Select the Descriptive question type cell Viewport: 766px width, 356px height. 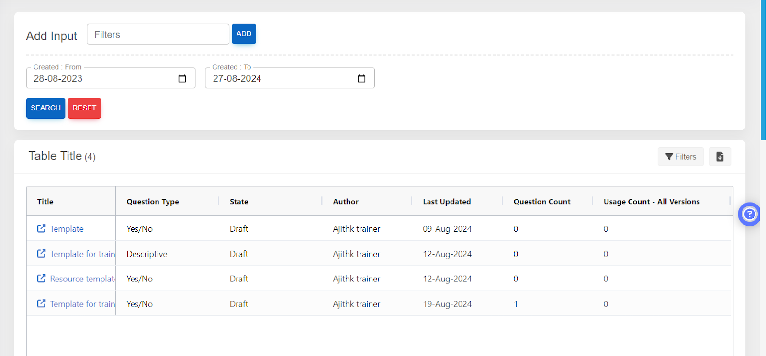click(147, 254)
